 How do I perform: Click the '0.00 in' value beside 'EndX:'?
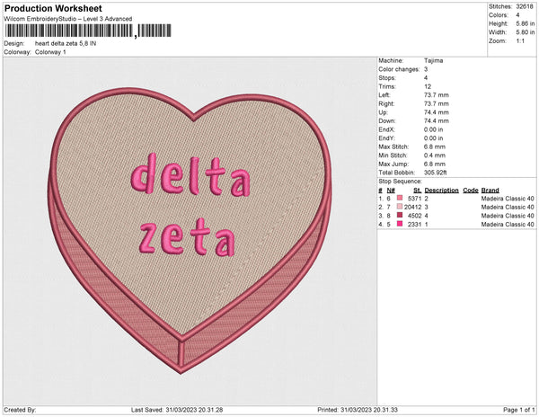pyautogui.click(x=433, y=129)
